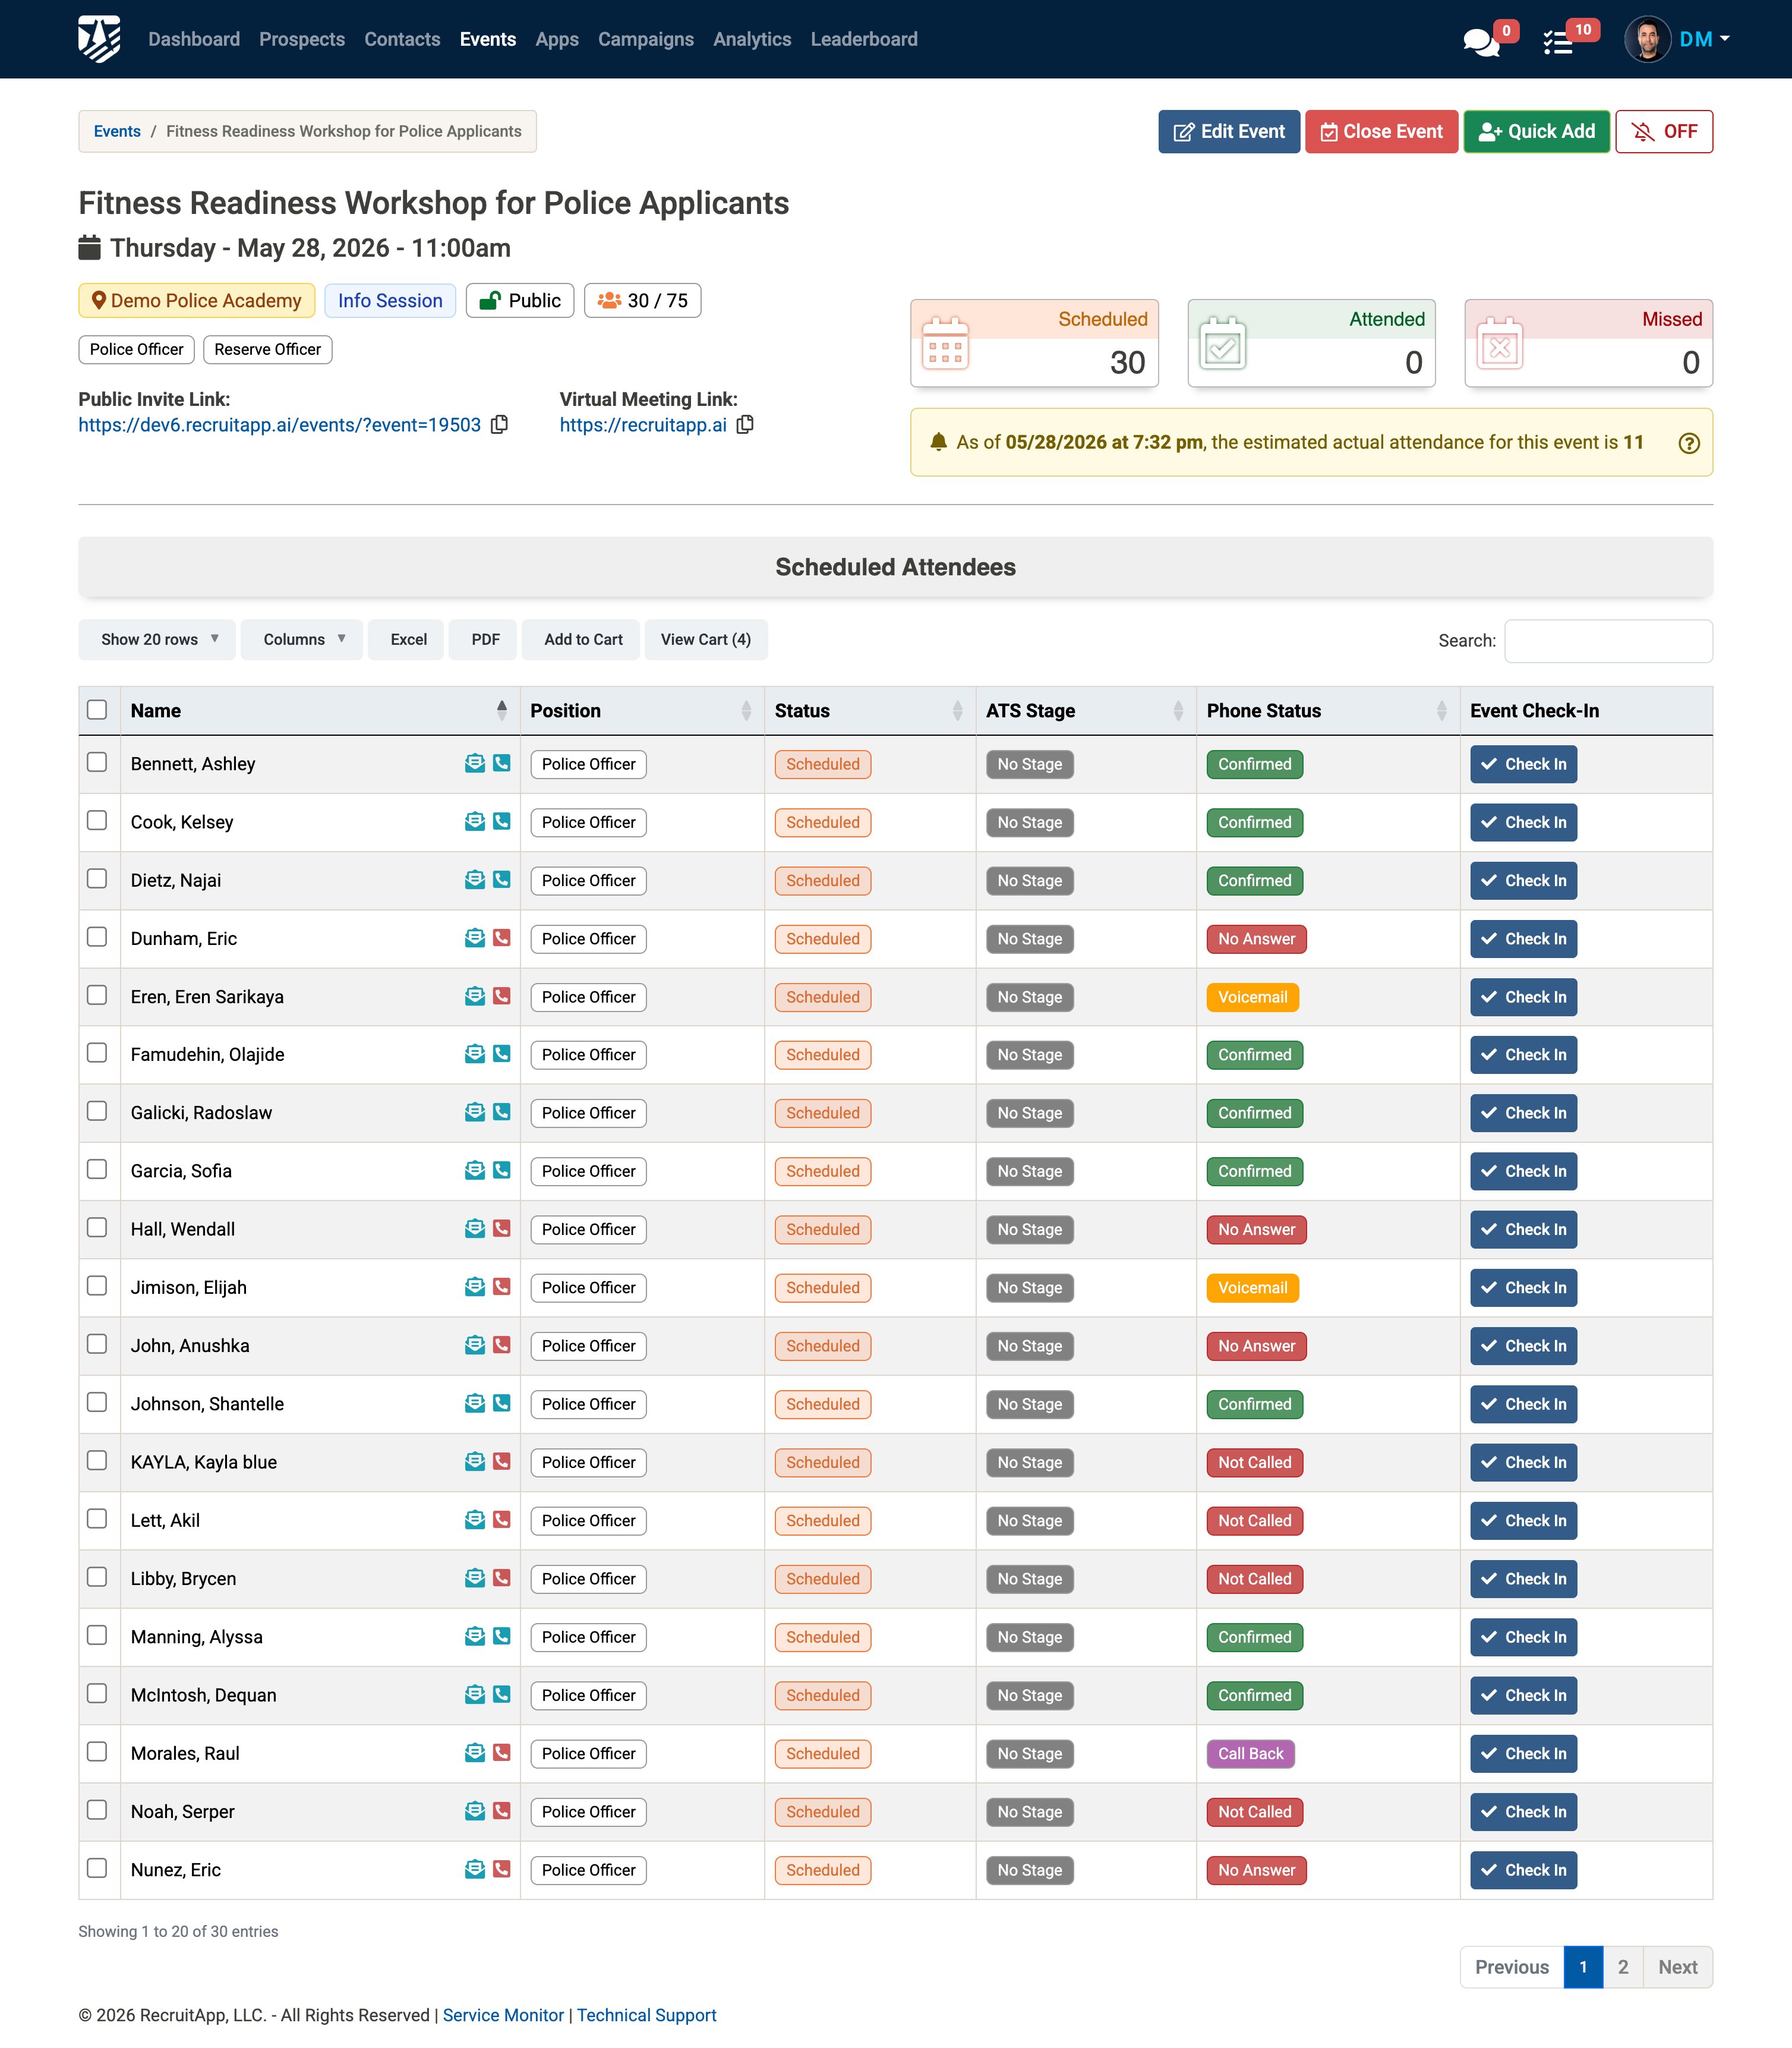Sort the table by ATS Stage
This screenshot has width=1792, height=2048.
(x=1086, y=711)
